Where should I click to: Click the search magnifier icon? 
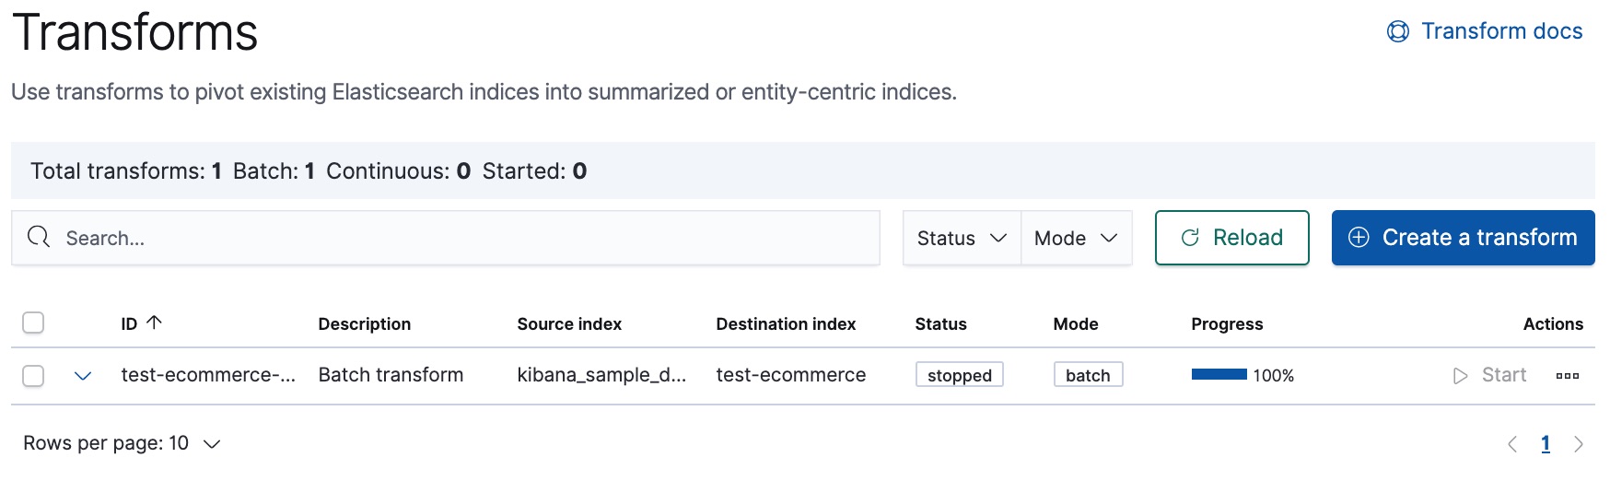tap(39, 238)
